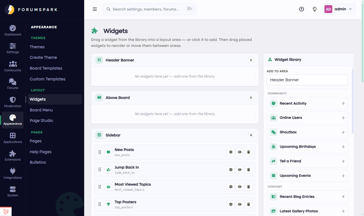Open the Themes menu item
This screenshot has width=364, height=216.
(55, 47)
